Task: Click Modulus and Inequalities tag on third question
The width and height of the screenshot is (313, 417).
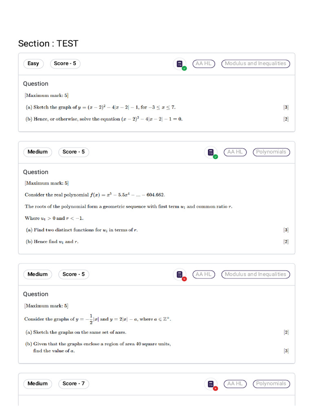Action: coord(256,274)
